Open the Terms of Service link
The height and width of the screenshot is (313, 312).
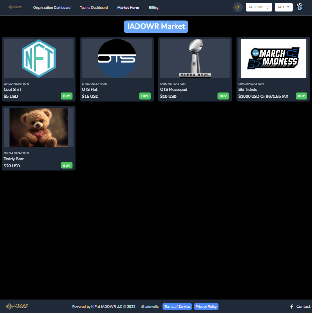177,307
